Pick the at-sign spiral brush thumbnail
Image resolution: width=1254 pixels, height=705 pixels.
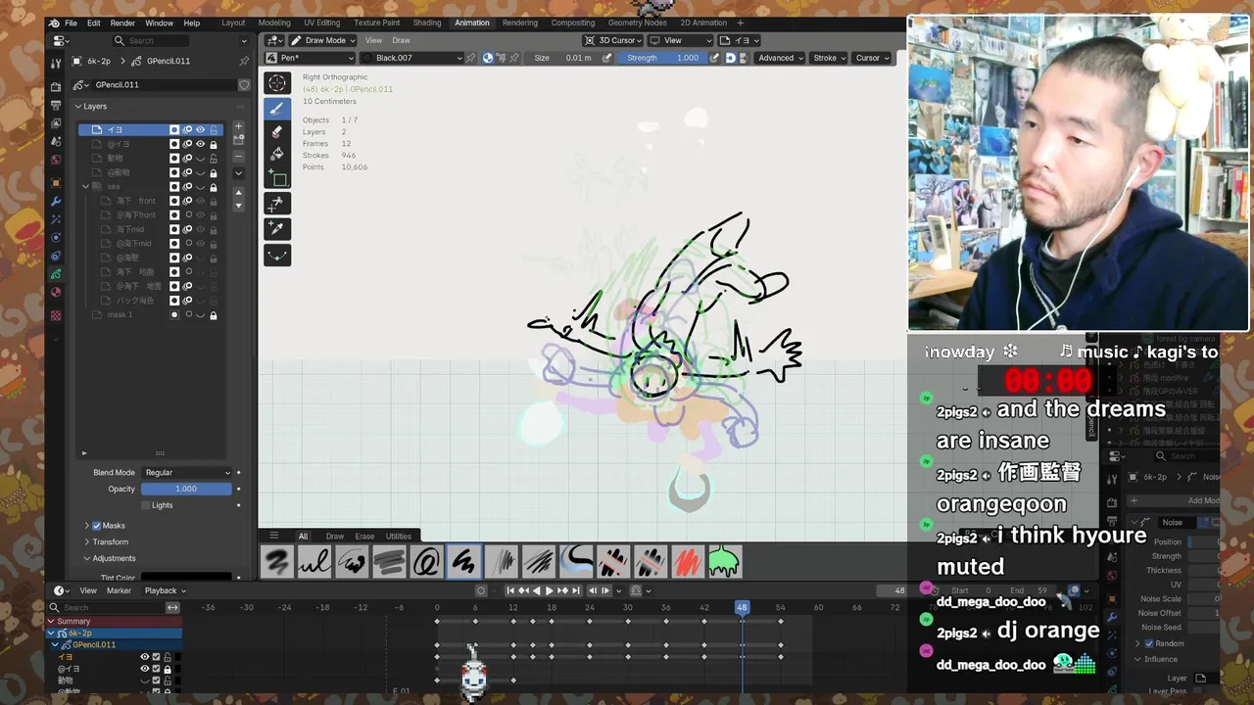426,562
